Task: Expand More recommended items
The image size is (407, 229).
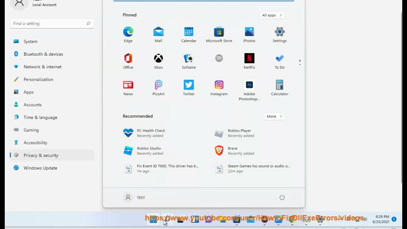Action: coord(274,116)
